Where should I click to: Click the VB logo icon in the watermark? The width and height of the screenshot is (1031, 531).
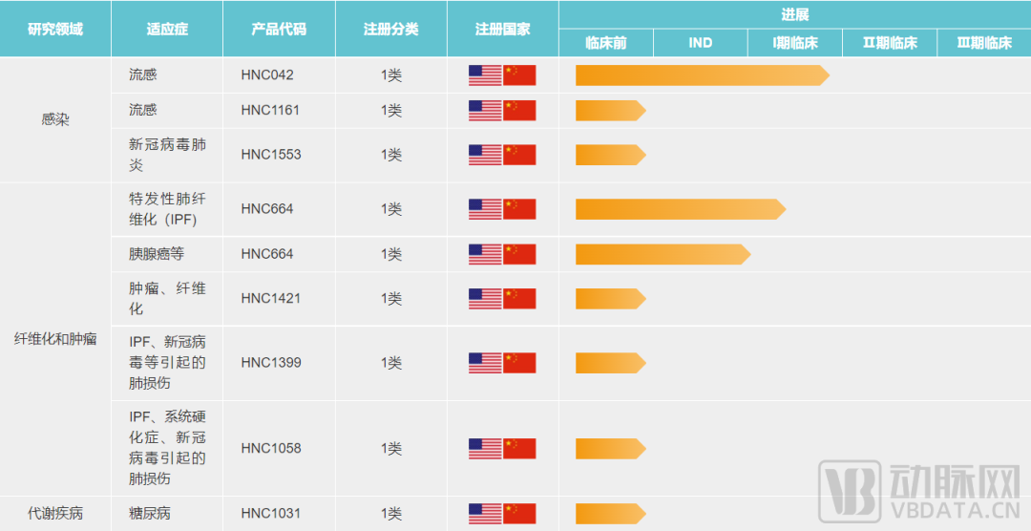pos(850,491)
